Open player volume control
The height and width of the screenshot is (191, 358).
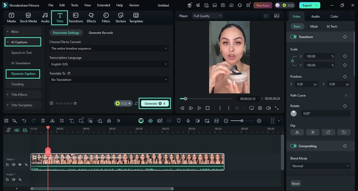click(268, 108)
